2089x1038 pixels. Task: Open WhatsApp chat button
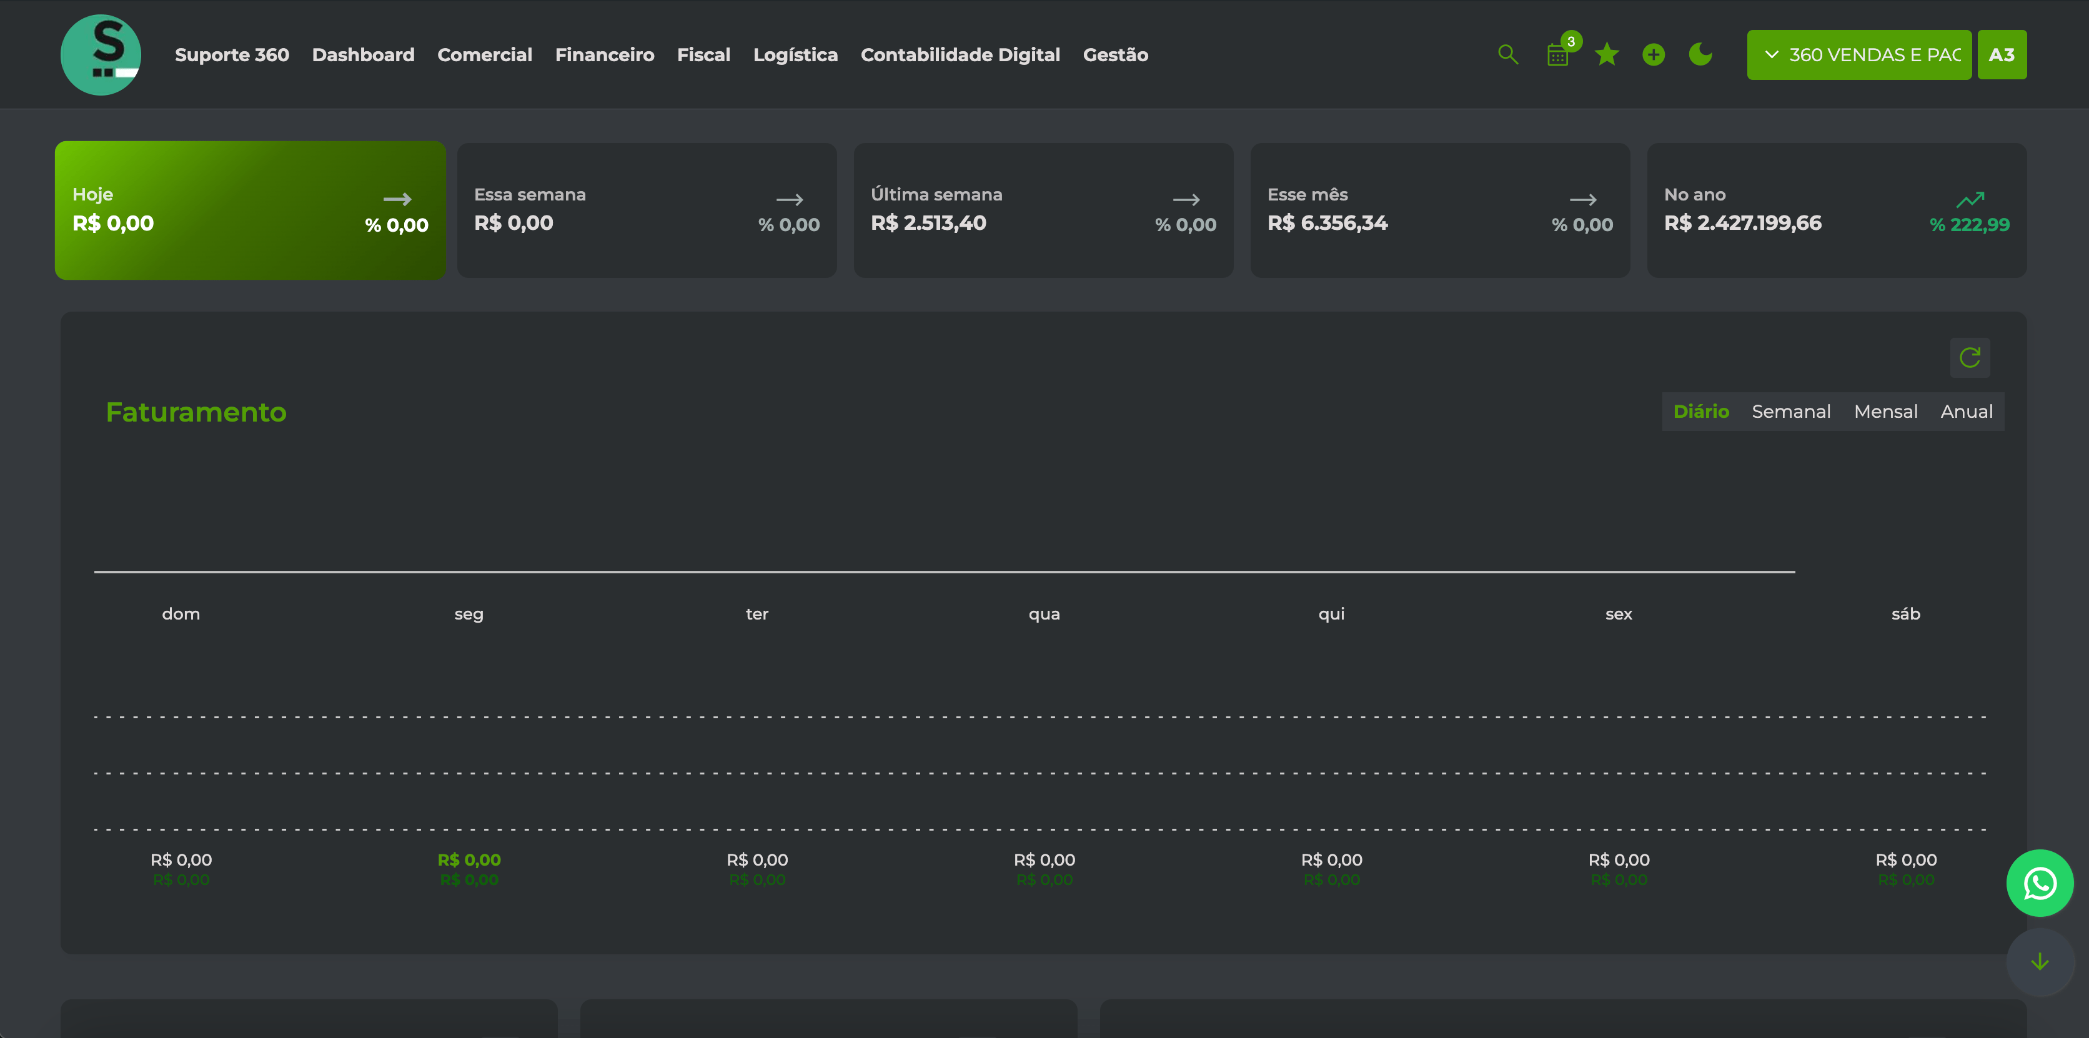(x=2040, y=883)
